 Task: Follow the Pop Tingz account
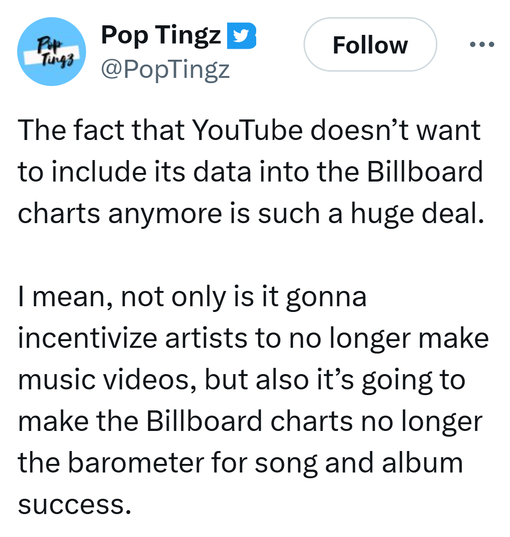pyautogui.click(x=370, y=45)
